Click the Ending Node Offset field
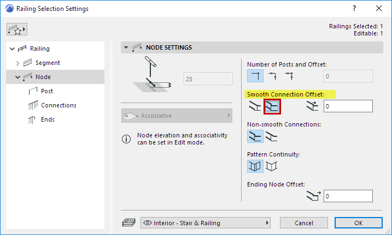Screen dimensions: 392x235 (348, 196)
